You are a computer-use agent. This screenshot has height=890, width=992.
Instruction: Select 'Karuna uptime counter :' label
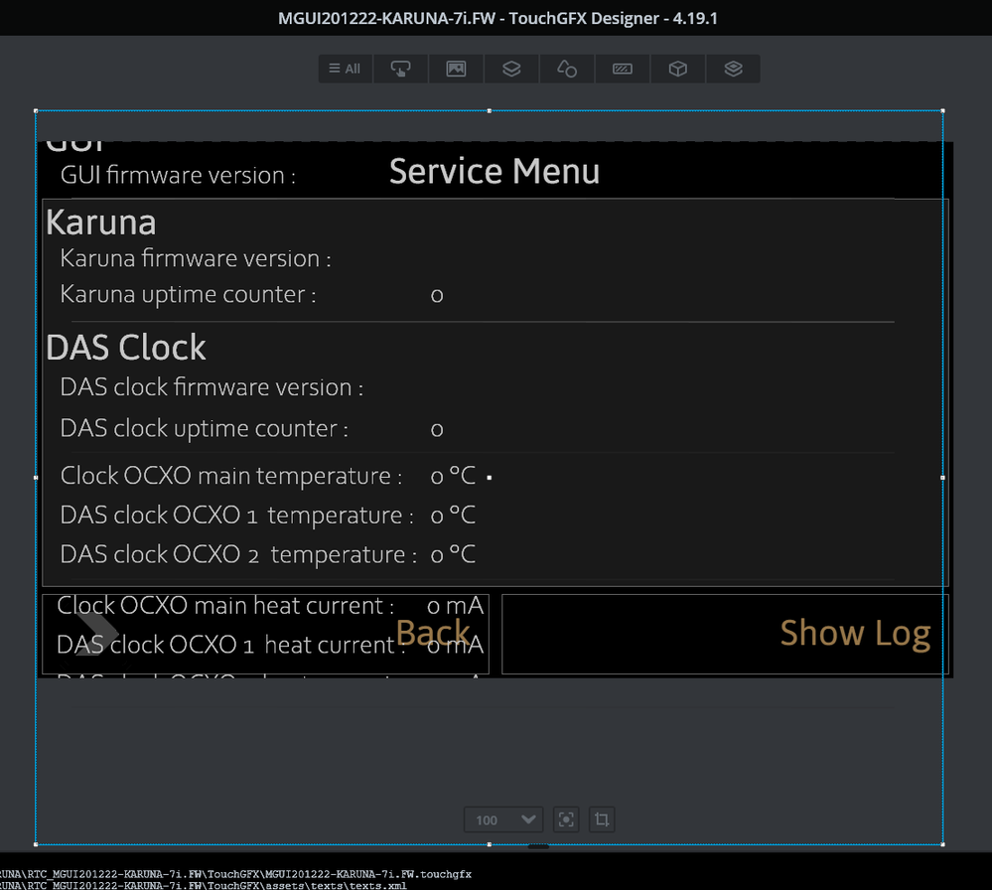click(188, 294)
